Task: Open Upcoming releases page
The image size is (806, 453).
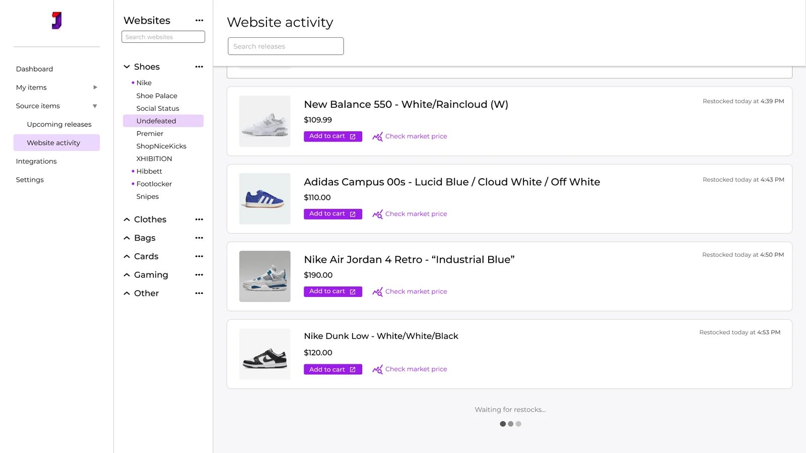Action: tap(59, 124)
